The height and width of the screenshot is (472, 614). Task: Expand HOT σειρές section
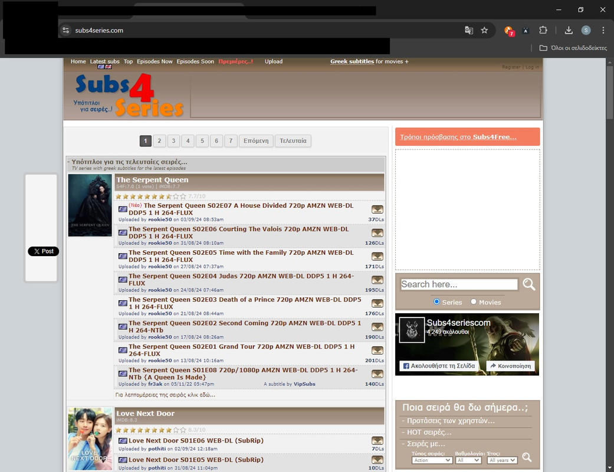point(427,432)
